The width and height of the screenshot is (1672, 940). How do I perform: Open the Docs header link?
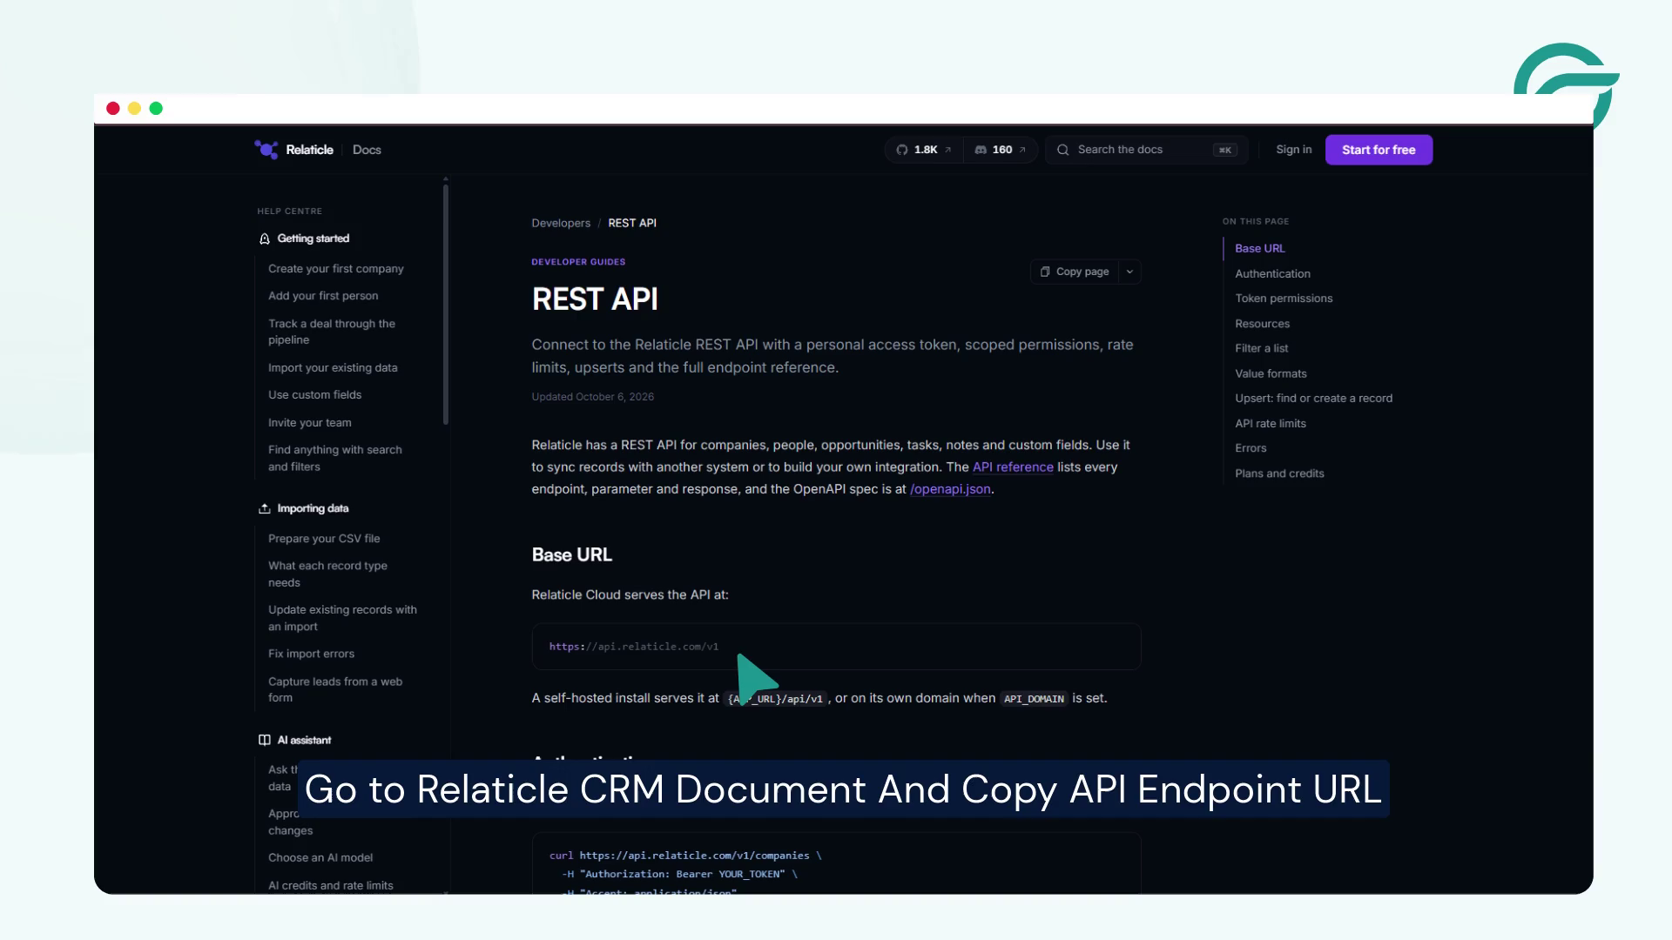tap(367, 150)
